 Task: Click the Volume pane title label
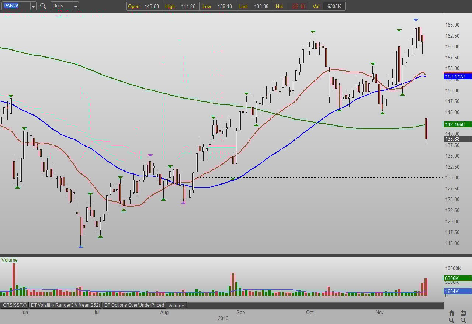[x=10, y=260]
